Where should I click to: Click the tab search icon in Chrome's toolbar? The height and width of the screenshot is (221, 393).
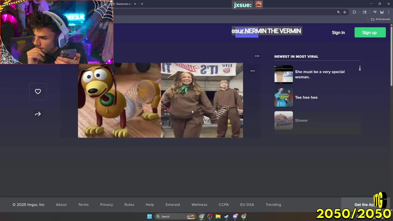[365, 12]
